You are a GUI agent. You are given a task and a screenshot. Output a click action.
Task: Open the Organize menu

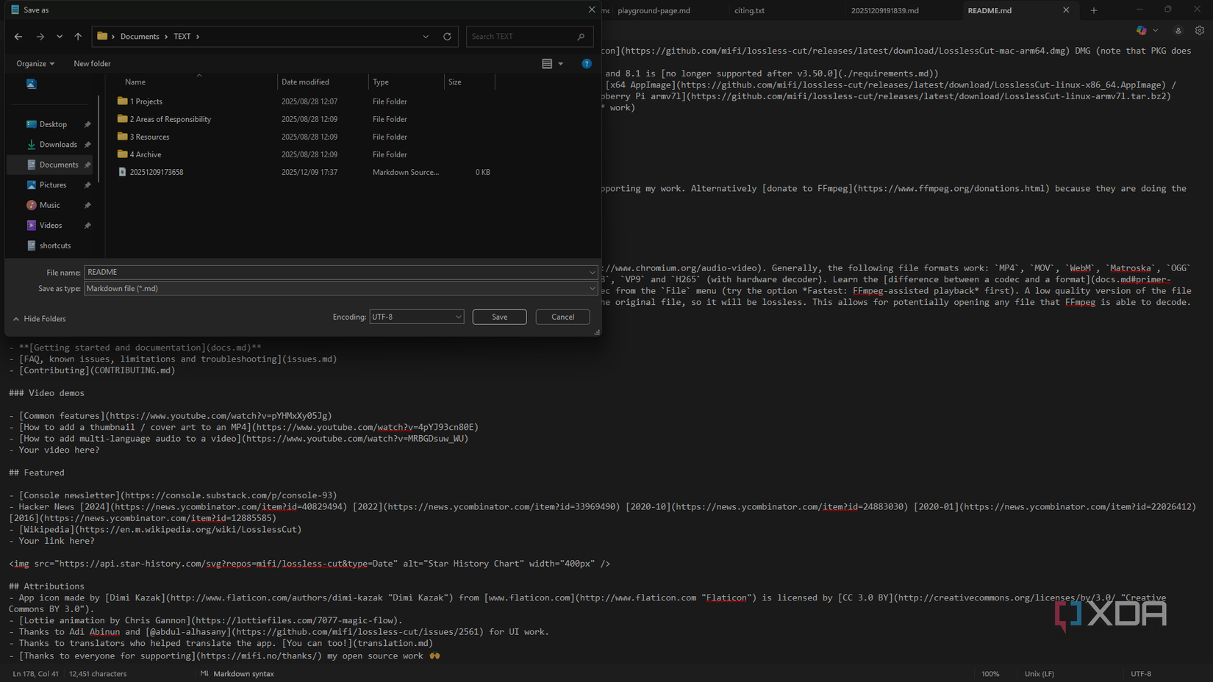tap(35, 63)
